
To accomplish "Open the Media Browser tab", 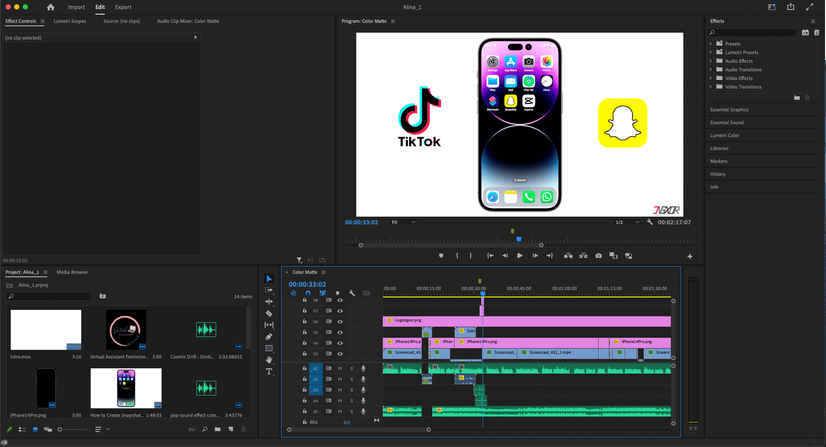I will click(72, 272).
